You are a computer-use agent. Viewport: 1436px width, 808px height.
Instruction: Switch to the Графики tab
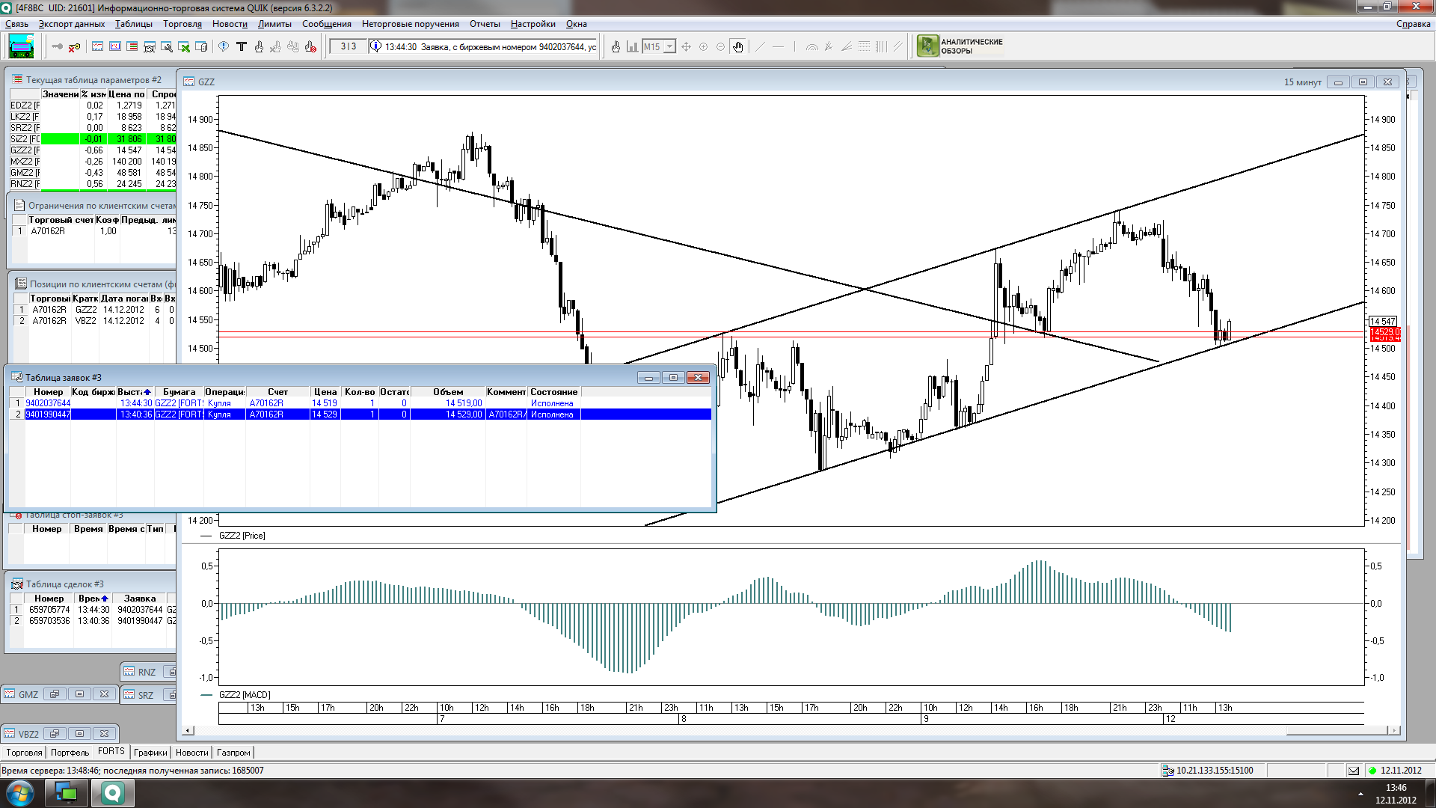pos(150,753)
